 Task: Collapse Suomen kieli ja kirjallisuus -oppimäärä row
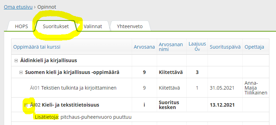click(x=21, y=73)
